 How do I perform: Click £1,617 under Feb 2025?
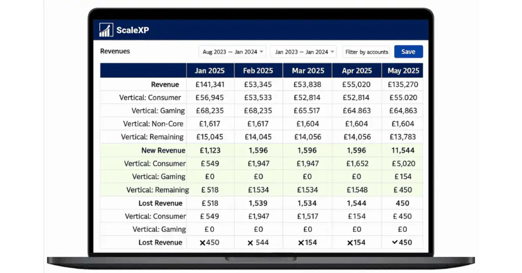258,124
